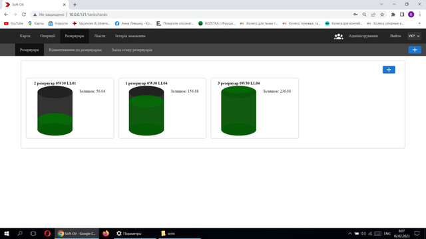Open the Адміністрування link

point(363,36)
